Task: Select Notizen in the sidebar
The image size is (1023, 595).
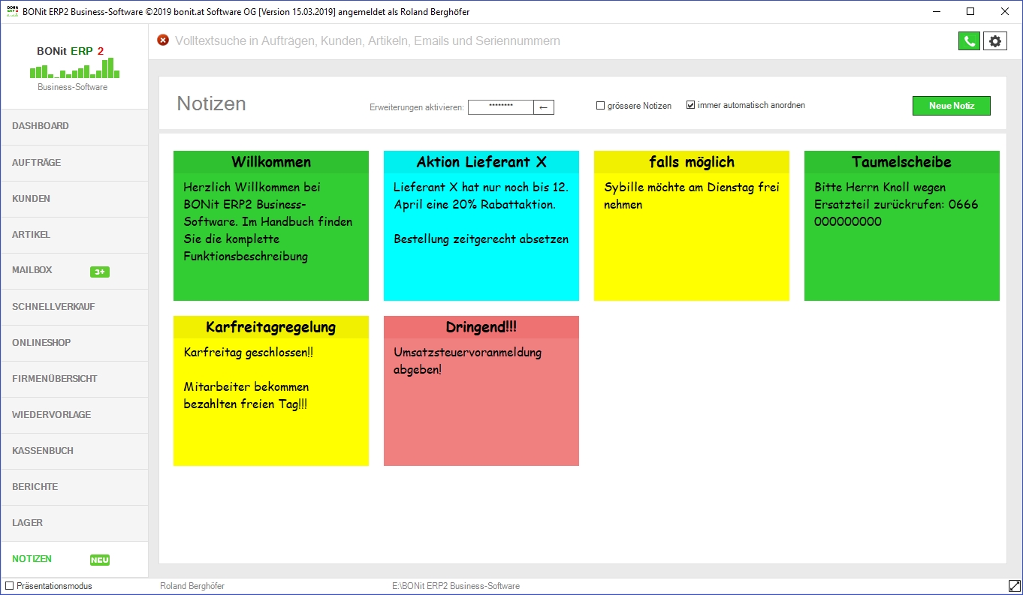Action: pyautogui.click(x=74, y=559)
